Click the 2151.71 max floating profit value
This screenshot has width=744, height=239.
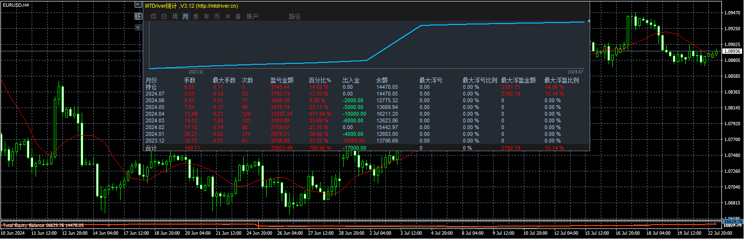click(510, 87)
